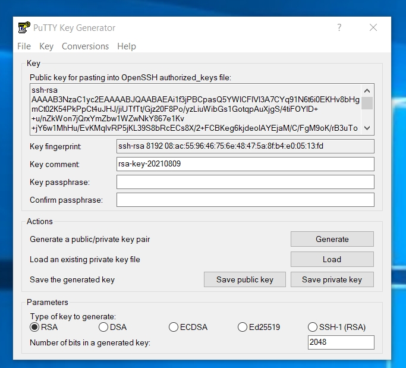Viewport: 406px width, 368px height.
Task: Close the PuTTY Key Generator window
Action: [373, 27]
